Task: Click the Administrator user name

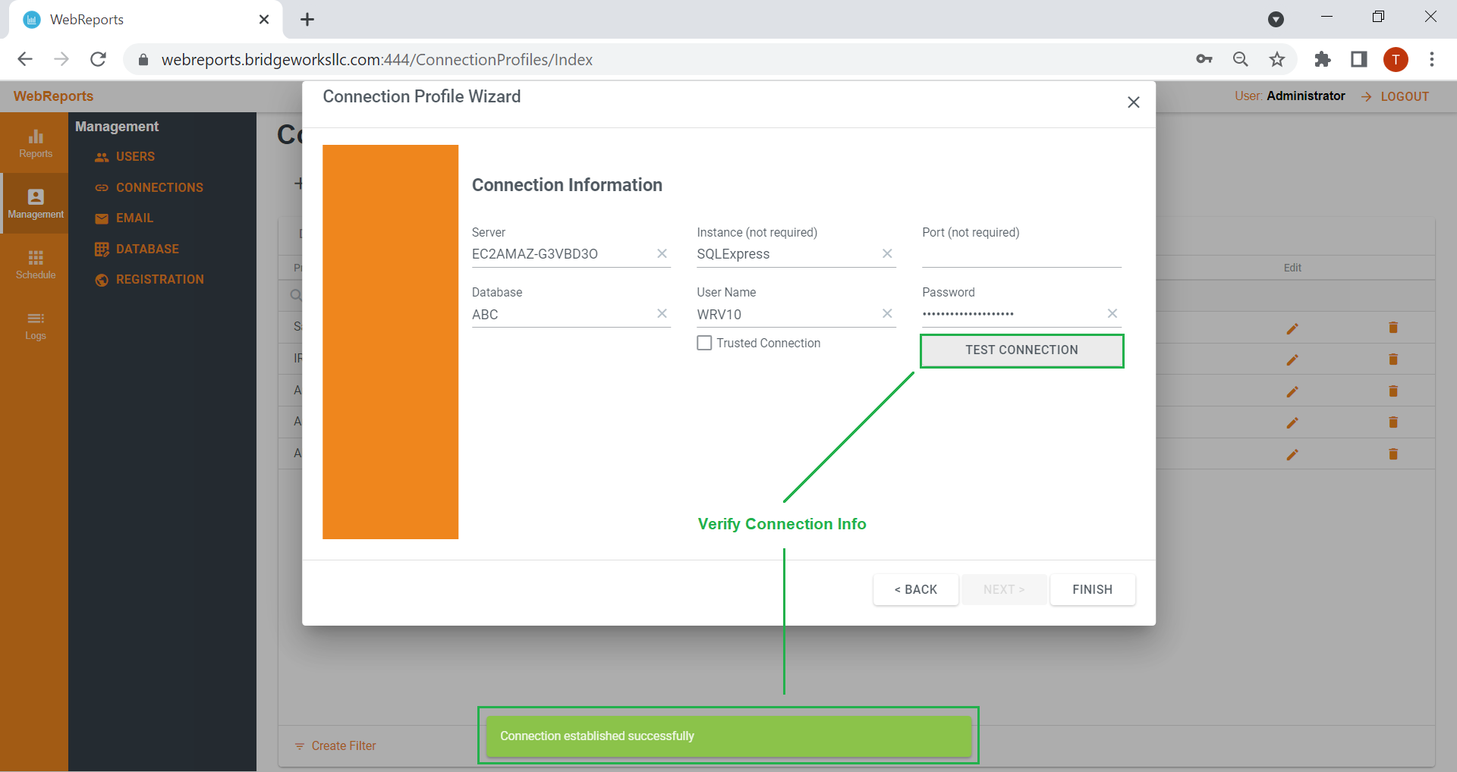Action: [x=1306, y=96]
